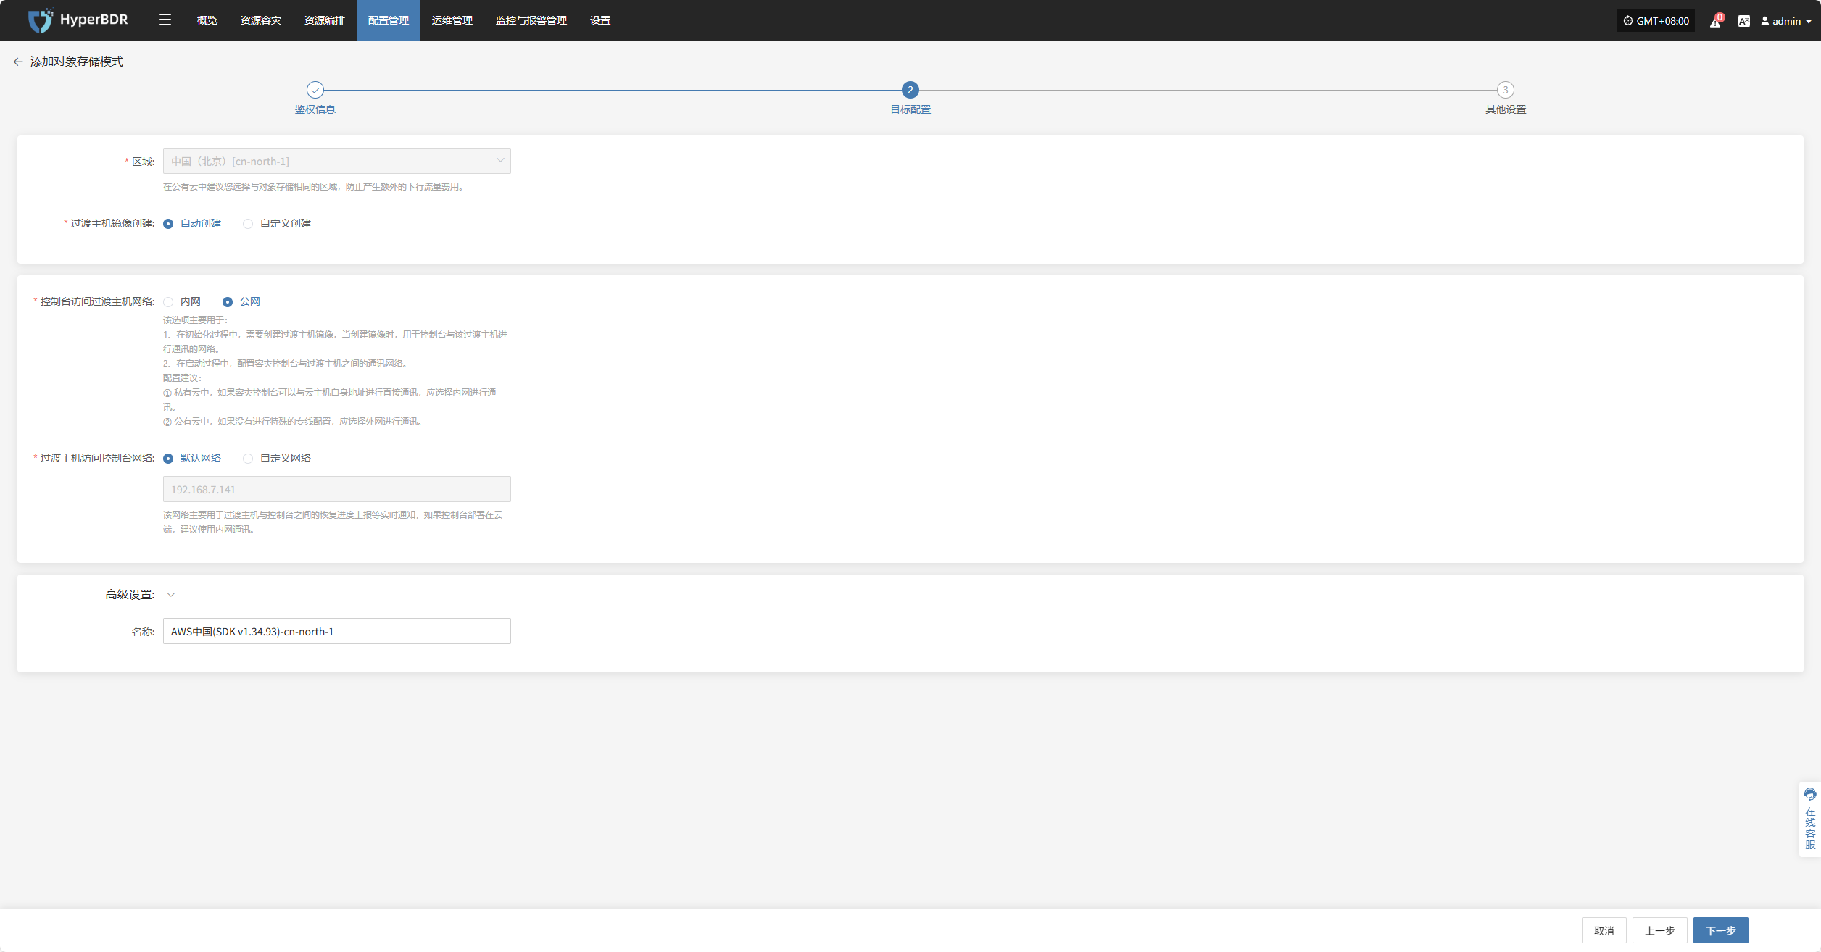Click the 鉴权信息 step label
1821x952 pixels.
click(315, 109)
